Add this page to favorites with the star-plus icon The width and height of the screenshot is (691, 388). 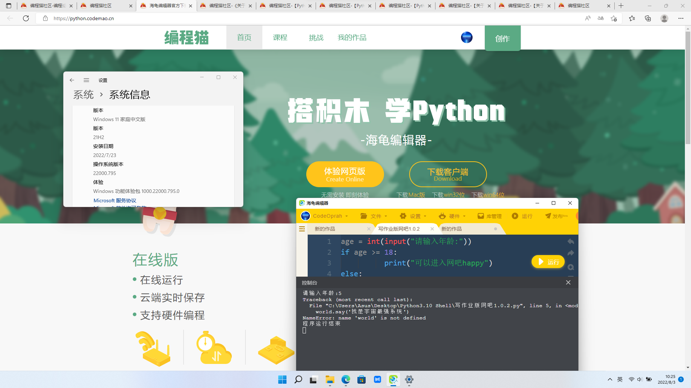614,18
